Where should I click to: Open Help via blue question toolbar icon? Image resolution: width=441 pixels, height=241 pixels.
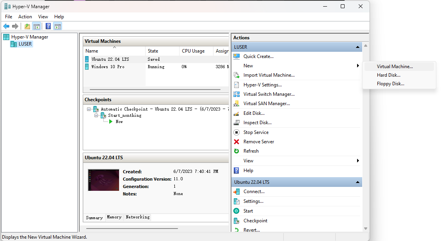(48, 26)
